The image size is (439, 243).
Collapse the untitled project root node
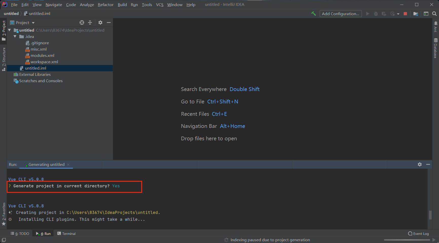pyautogui.click(x=9, y=30)
